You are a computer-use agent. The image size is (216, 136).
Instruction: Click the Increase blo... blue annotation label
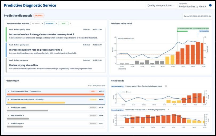pyautogui.click(x=204, y=31)
